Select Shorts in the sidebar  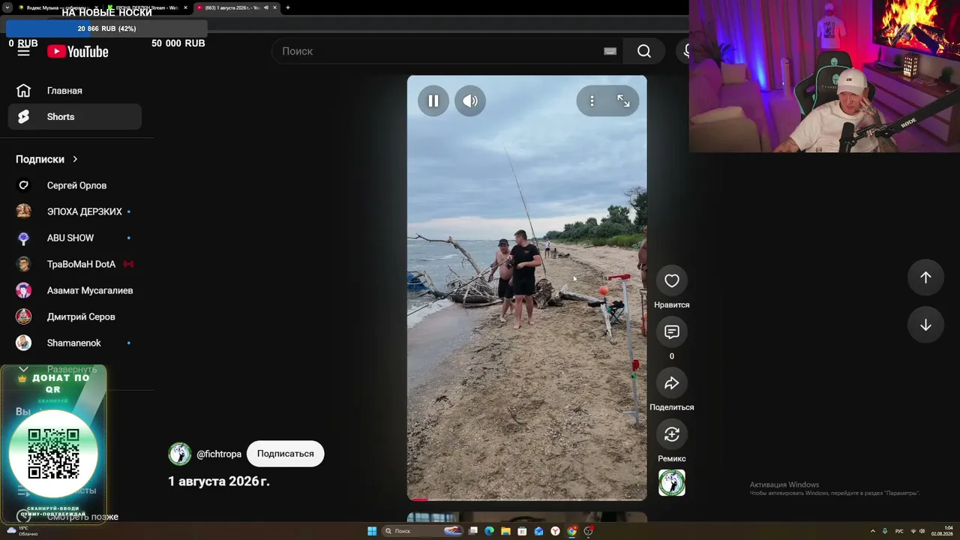(75, 117)
